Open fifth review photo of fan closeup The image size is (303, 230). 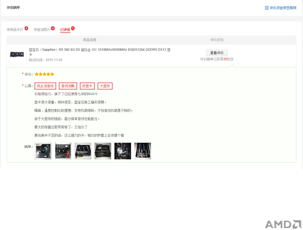[x=123, y=151]
